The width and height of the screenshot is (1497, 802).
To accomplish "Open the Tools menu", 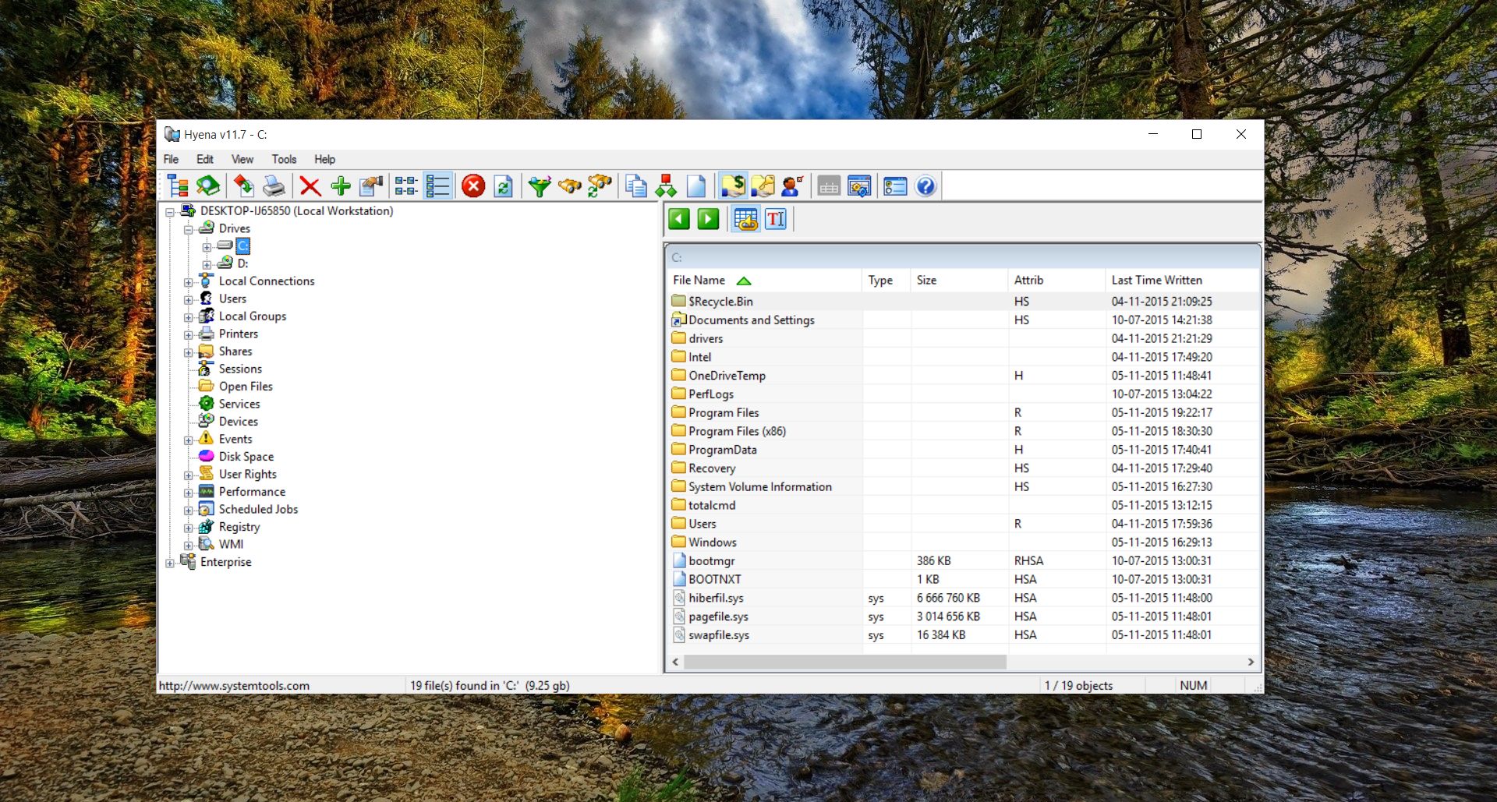I will pyautogui.click(x=284, y=159).
